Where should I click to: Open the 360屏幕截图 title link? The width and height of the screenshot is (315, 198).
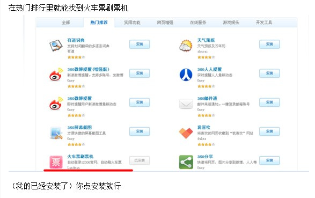tap(79, 127)
